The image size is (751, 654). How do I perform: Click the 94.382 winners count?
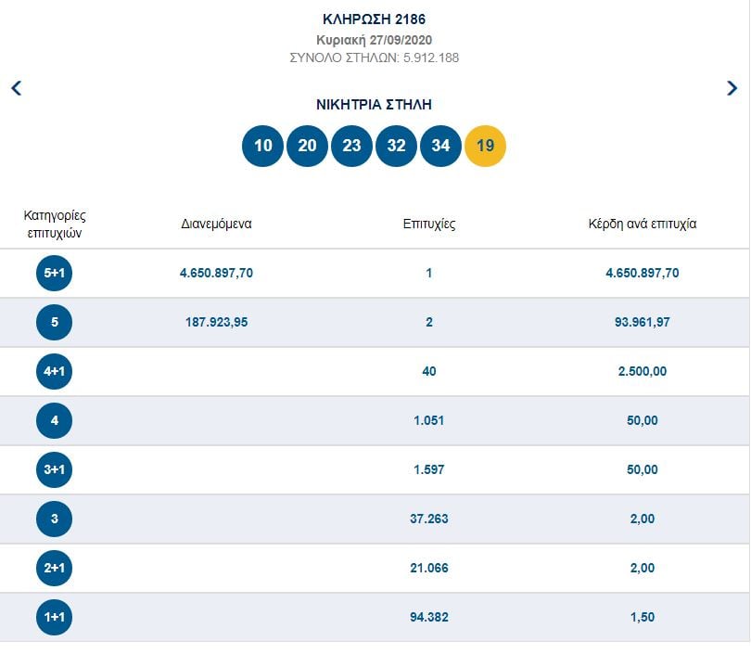click(x=429, y=618)
